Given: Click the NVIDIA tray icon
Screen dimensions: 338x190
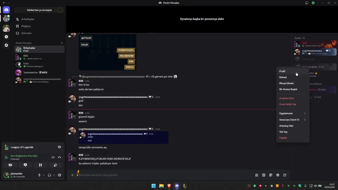Looking at the screenshot, I should [x=294, y=186].
